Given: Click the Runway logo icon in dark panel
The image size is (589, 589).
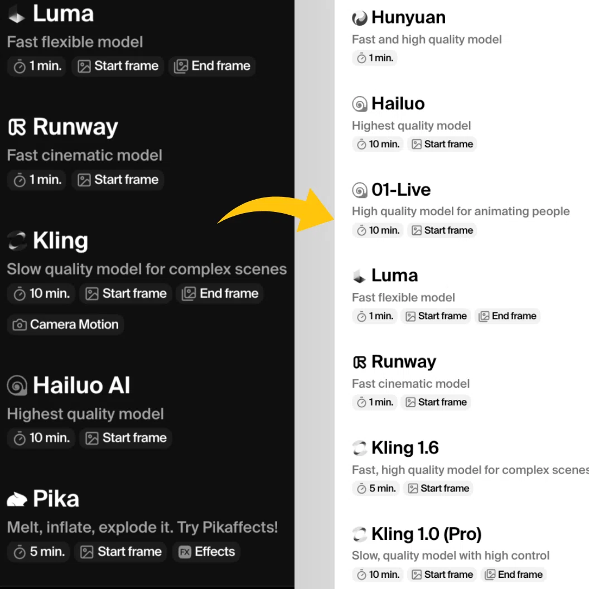Looking at the screenshot, I should 17,127.
